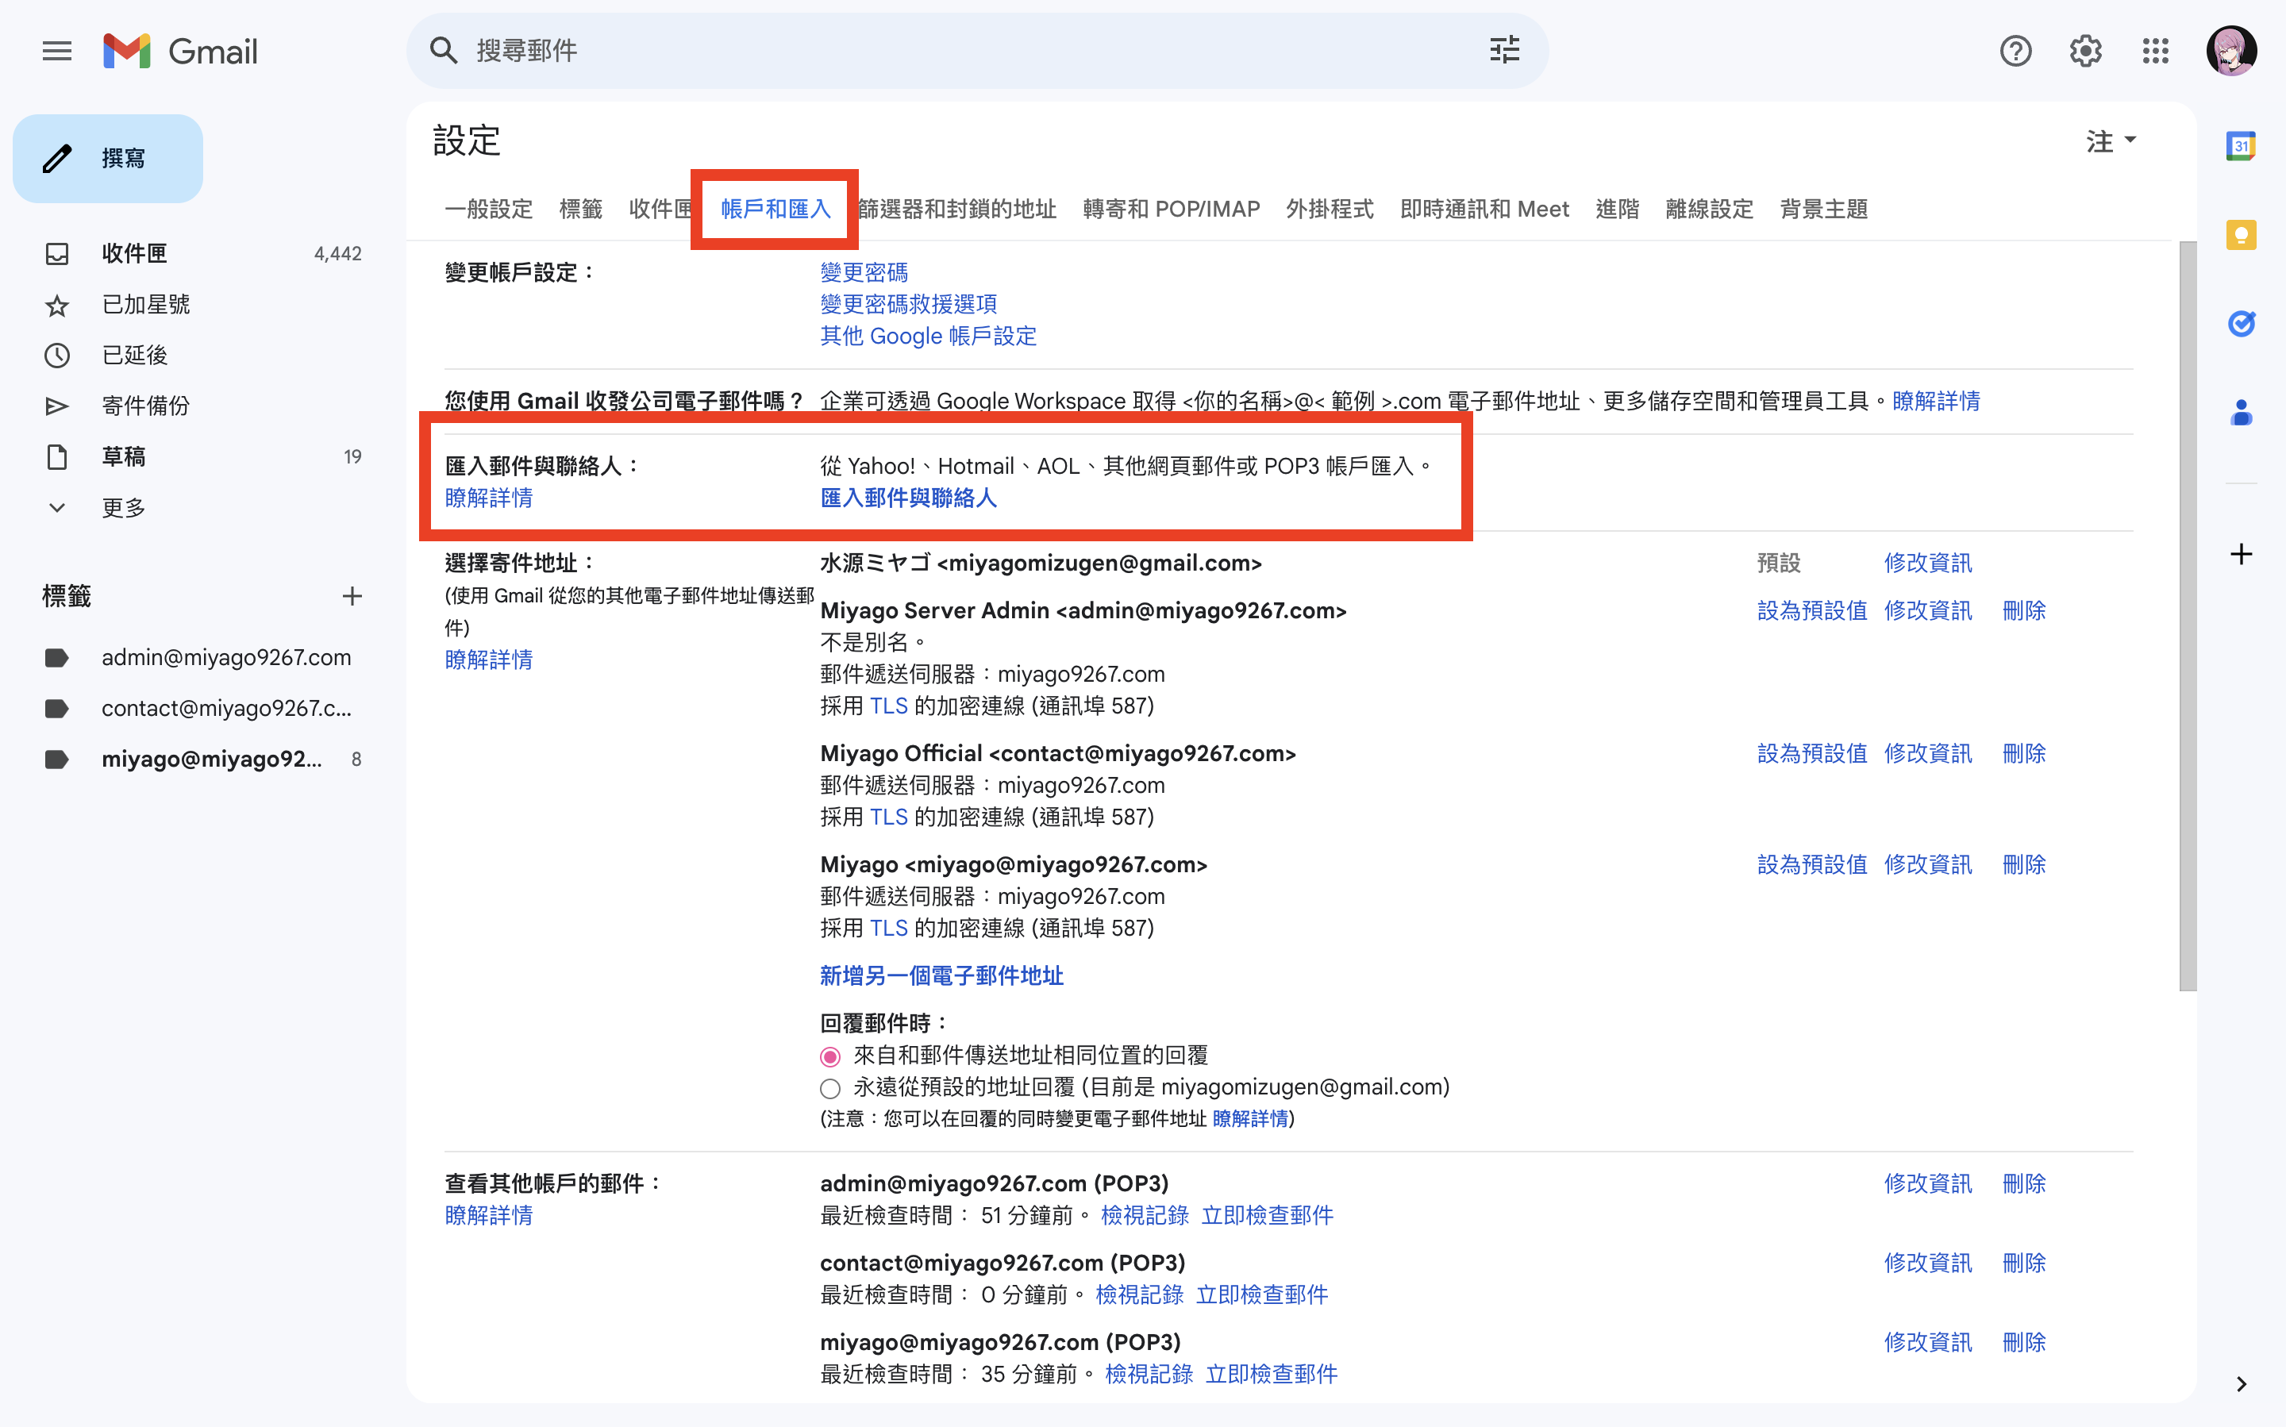Open the Google apps grid
The height and width of the screenshot is (1427, 2286).
click(x=2157, y=51)
